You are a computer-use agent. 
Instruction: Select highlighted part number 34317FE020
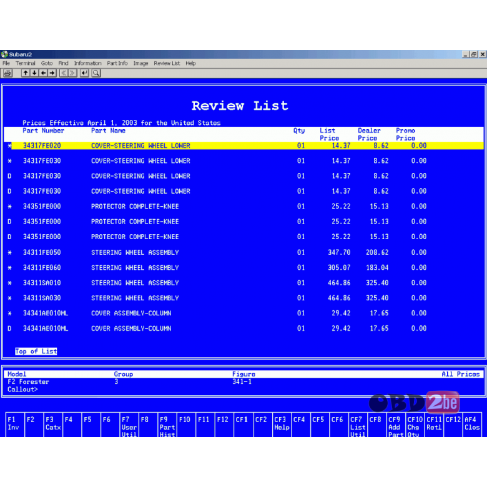click(x=42, y=145)
